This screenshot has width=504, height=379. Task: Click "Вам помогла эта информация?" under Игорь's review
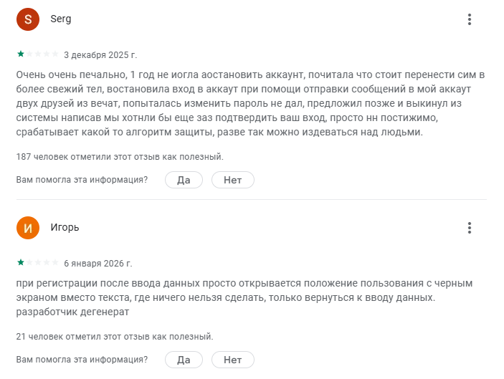point(82,360)
